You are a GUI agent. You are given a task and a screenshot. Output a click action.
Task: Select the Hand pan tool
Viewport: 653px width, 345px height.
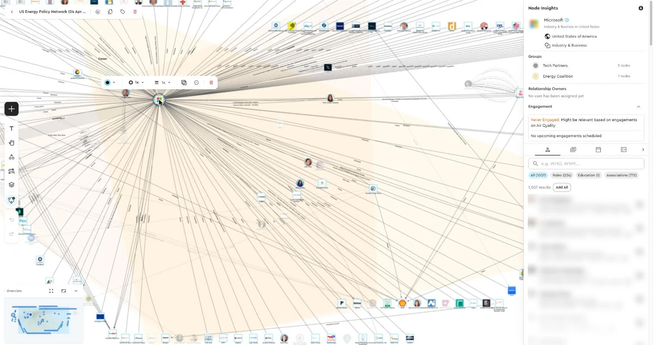point(12,143)
